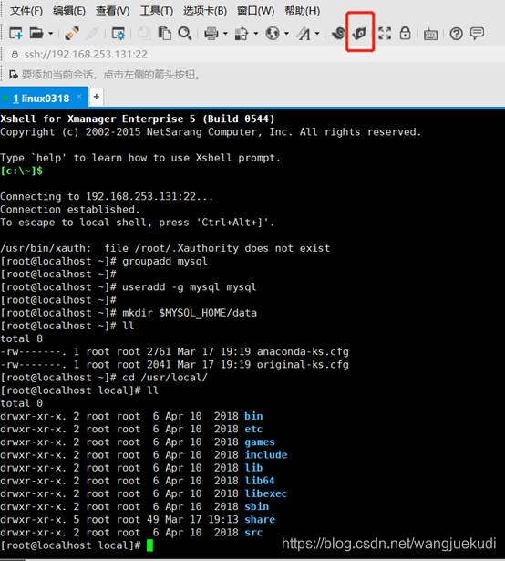
Task: Click the Help question mark icon
Action: coord(457,34)
